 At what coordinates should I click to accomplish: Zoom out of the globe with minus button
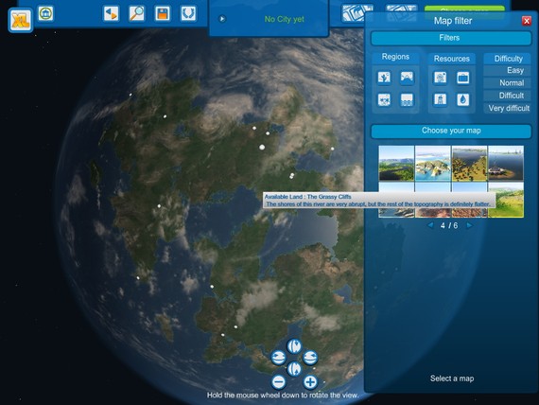pyautogui.click(x=278, y=382)
